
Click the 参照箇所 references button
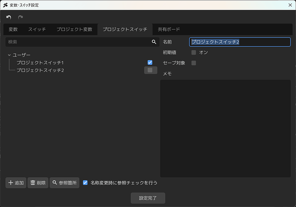pos(64,183)
